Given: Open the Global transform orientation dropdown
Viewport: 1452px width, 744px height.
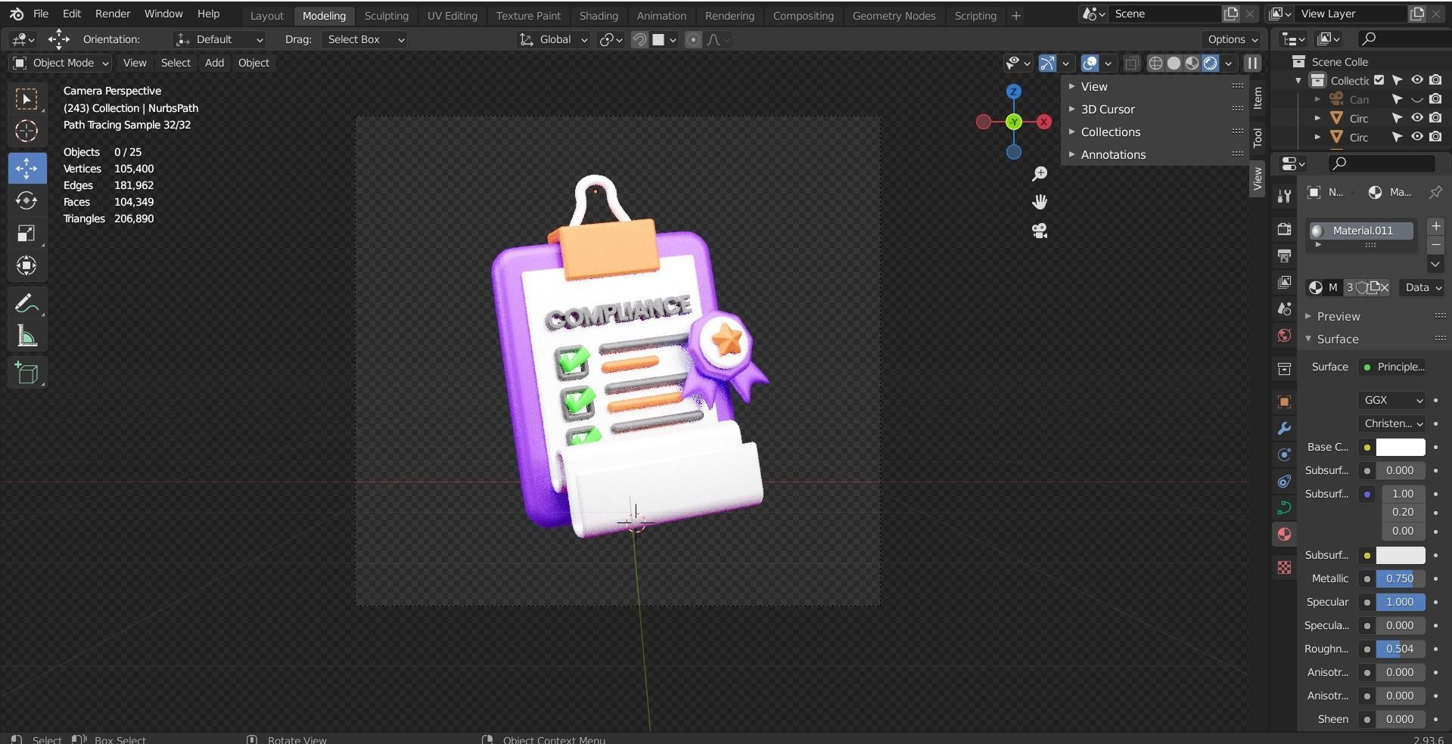Looking at the screenshot, I should pyautogui.click(x=553, y=39).
